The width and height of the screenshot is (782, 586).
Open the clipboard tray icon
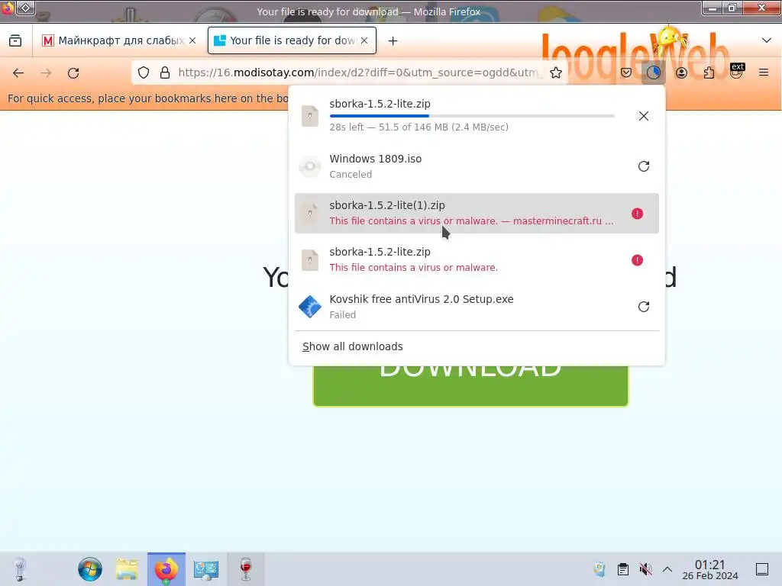(623, 569)
